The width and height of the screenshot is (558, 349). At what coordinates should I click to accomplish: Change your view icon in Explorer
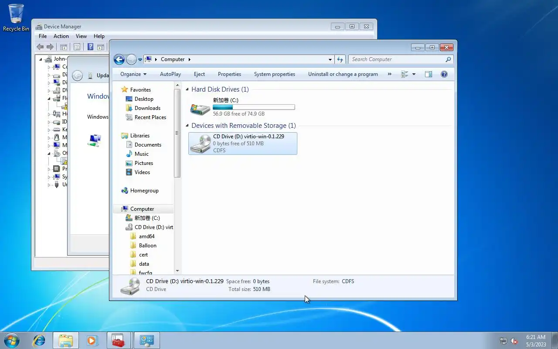click(x=405, y=74)
